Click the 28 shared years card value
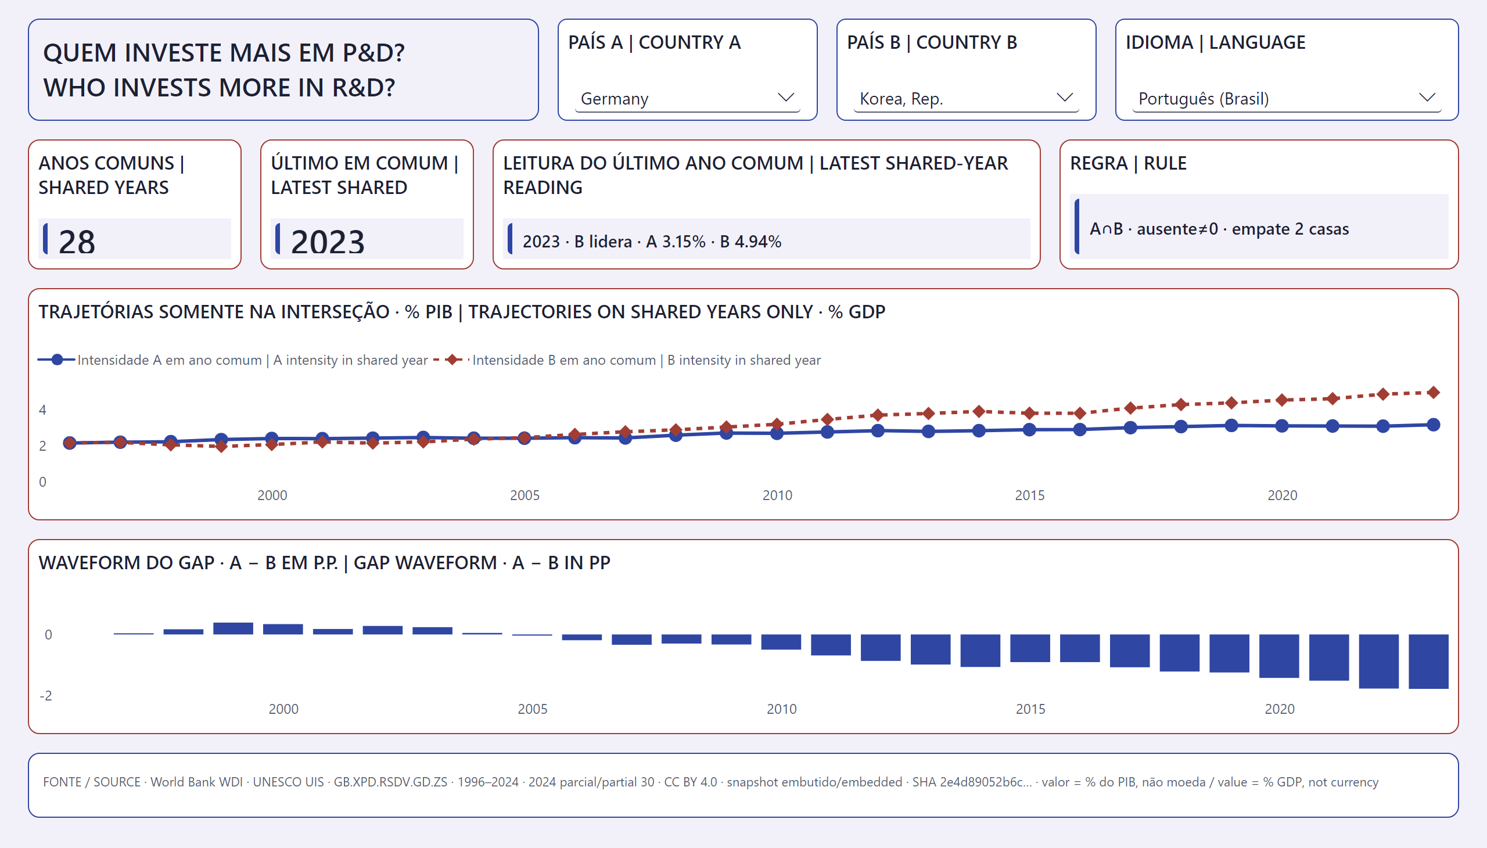 click(77, 242)
